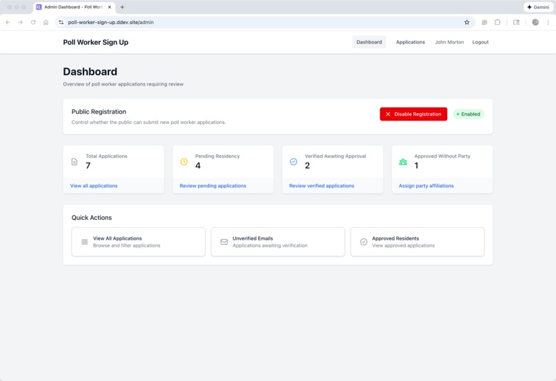Log out via the Logout link
Screen dimensions: 556x381
tap(480, 42)
